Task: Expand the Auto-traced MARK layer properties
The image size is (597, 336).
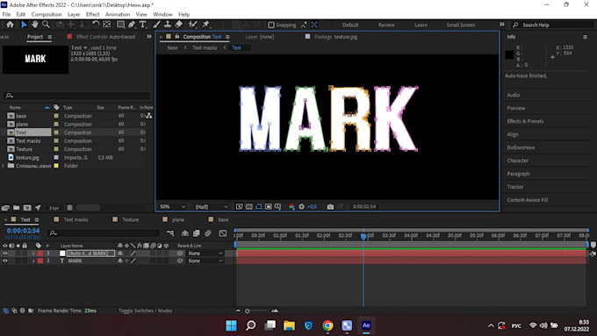Action: (x=33, y=253)
